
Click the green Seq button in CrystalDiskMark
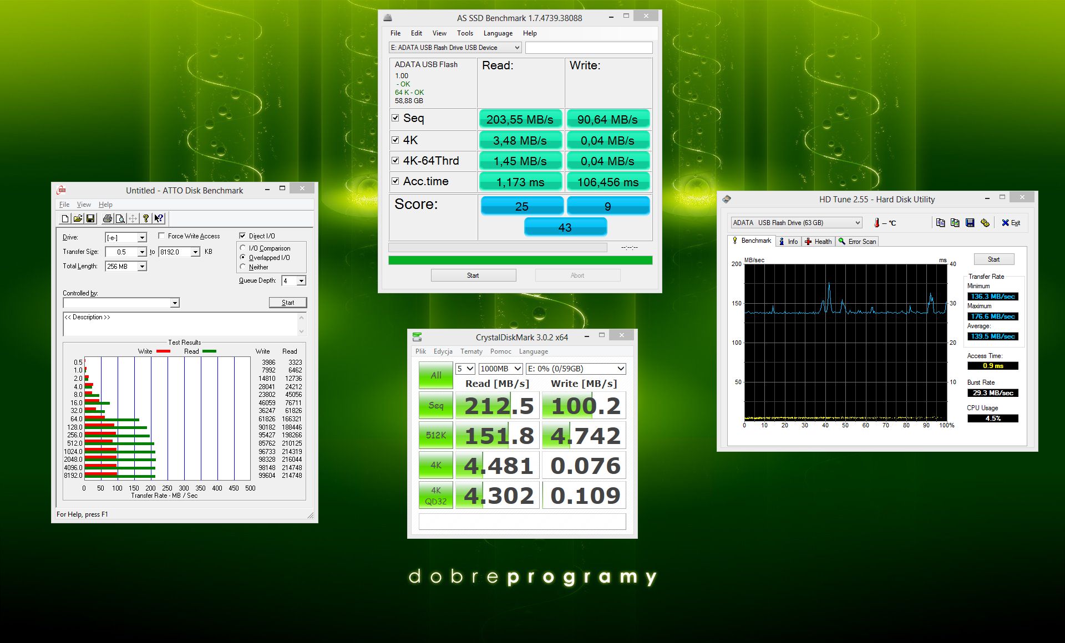435,406
